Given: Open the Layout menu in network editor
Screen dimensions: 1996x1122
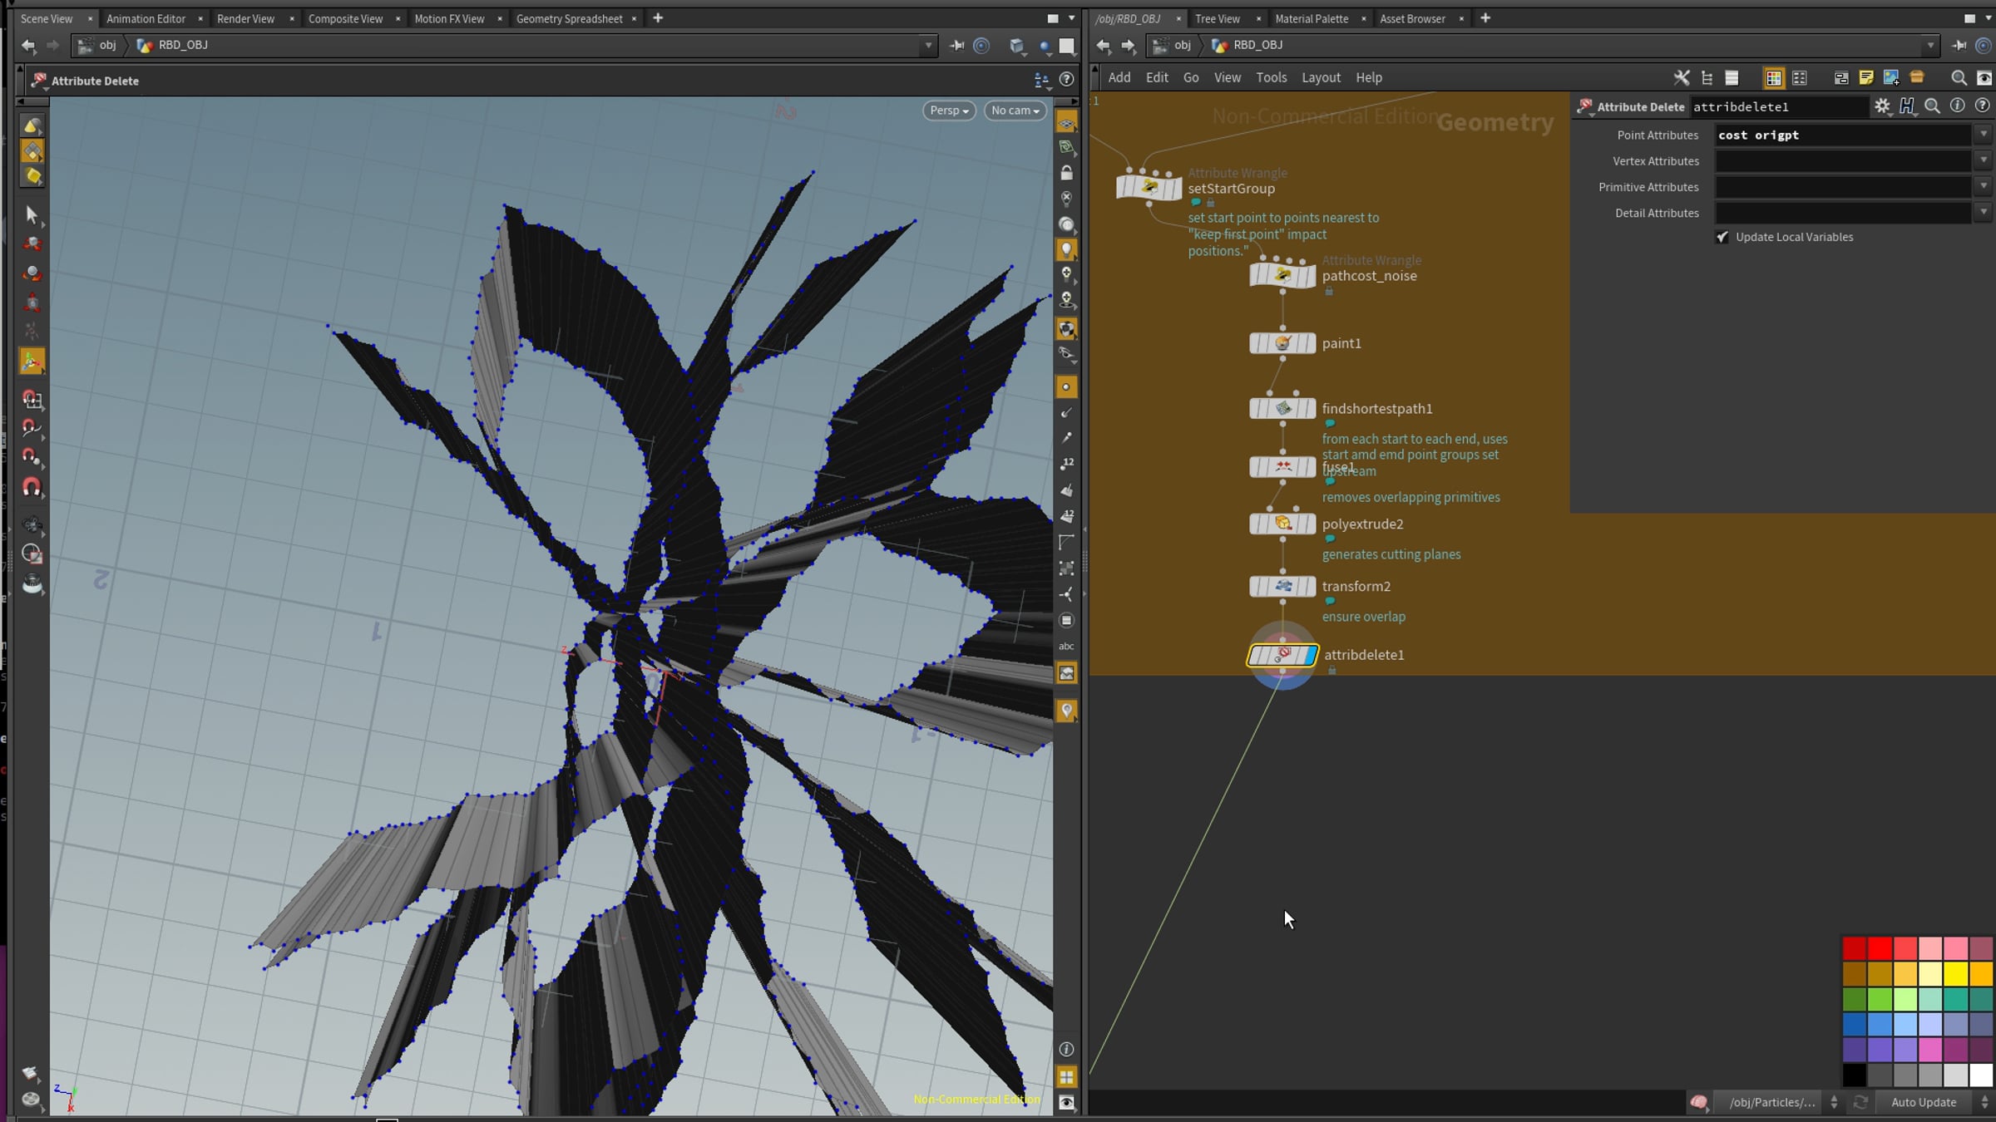Looking at the screenshot, I should 1320,77.
